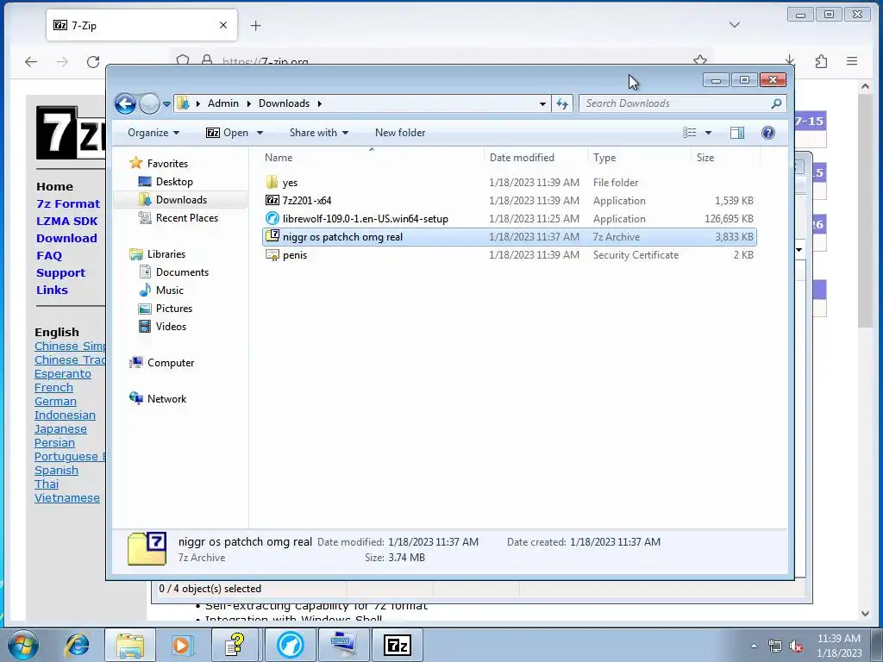Open the address bar previous locations dropdown

(542, 103)
